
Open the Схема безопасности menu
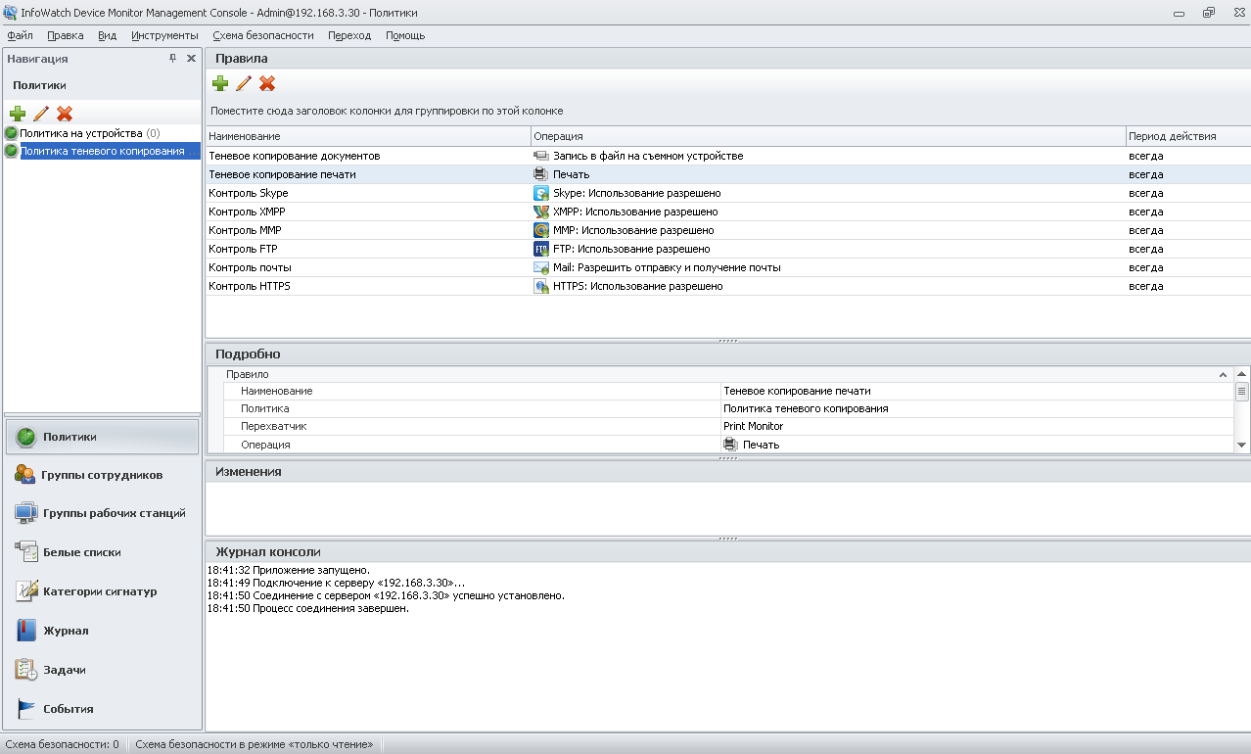(263, 35)
